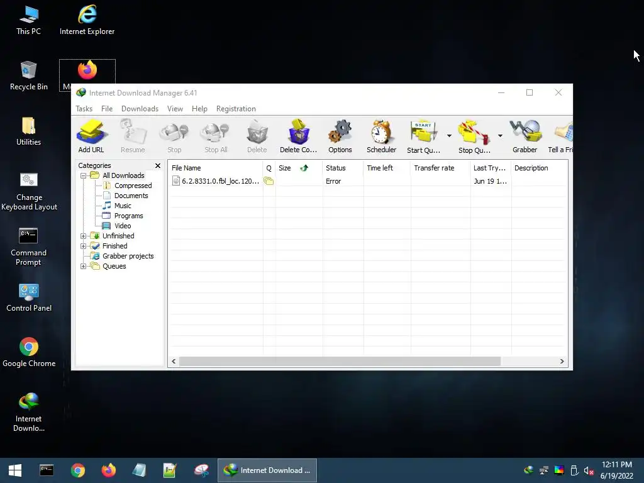
Task: Click the Start Queue toolbar icon
Action: [423, 136]
